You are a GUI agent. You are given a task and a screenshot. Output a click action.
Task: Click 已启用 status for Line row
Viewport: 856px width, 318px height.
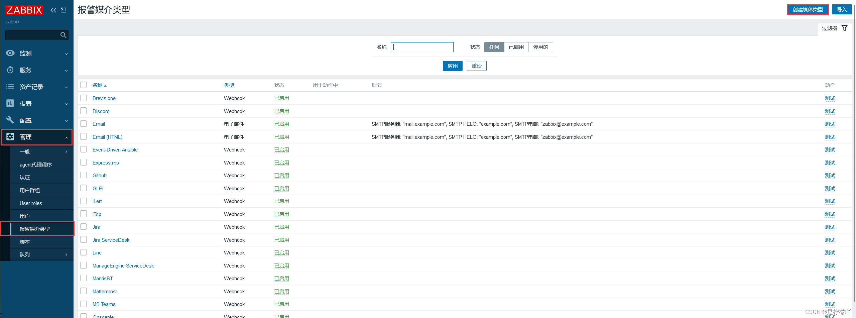coord(281,253)
